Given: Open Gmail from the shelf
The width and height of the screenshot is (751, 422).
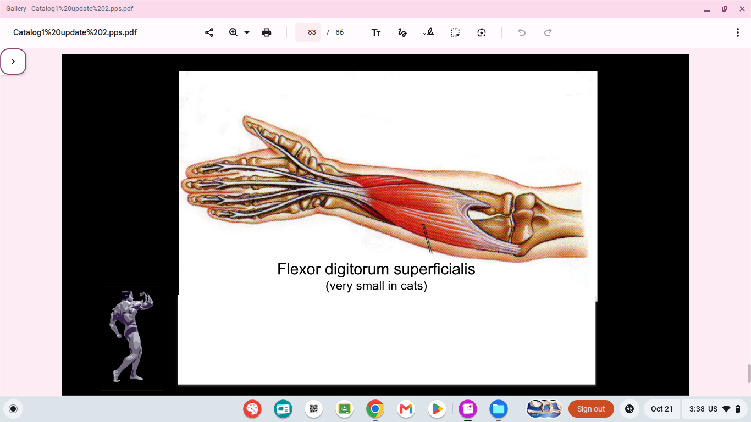Looking at the screenshot, I should (406, 409).
